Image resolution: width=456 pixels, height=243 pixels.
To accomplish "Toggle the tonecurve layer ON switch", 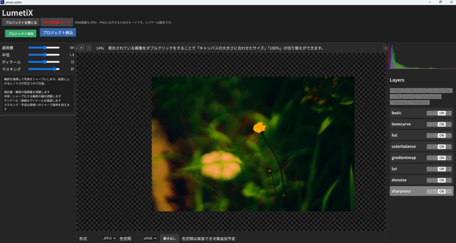I will pos(441,125).
